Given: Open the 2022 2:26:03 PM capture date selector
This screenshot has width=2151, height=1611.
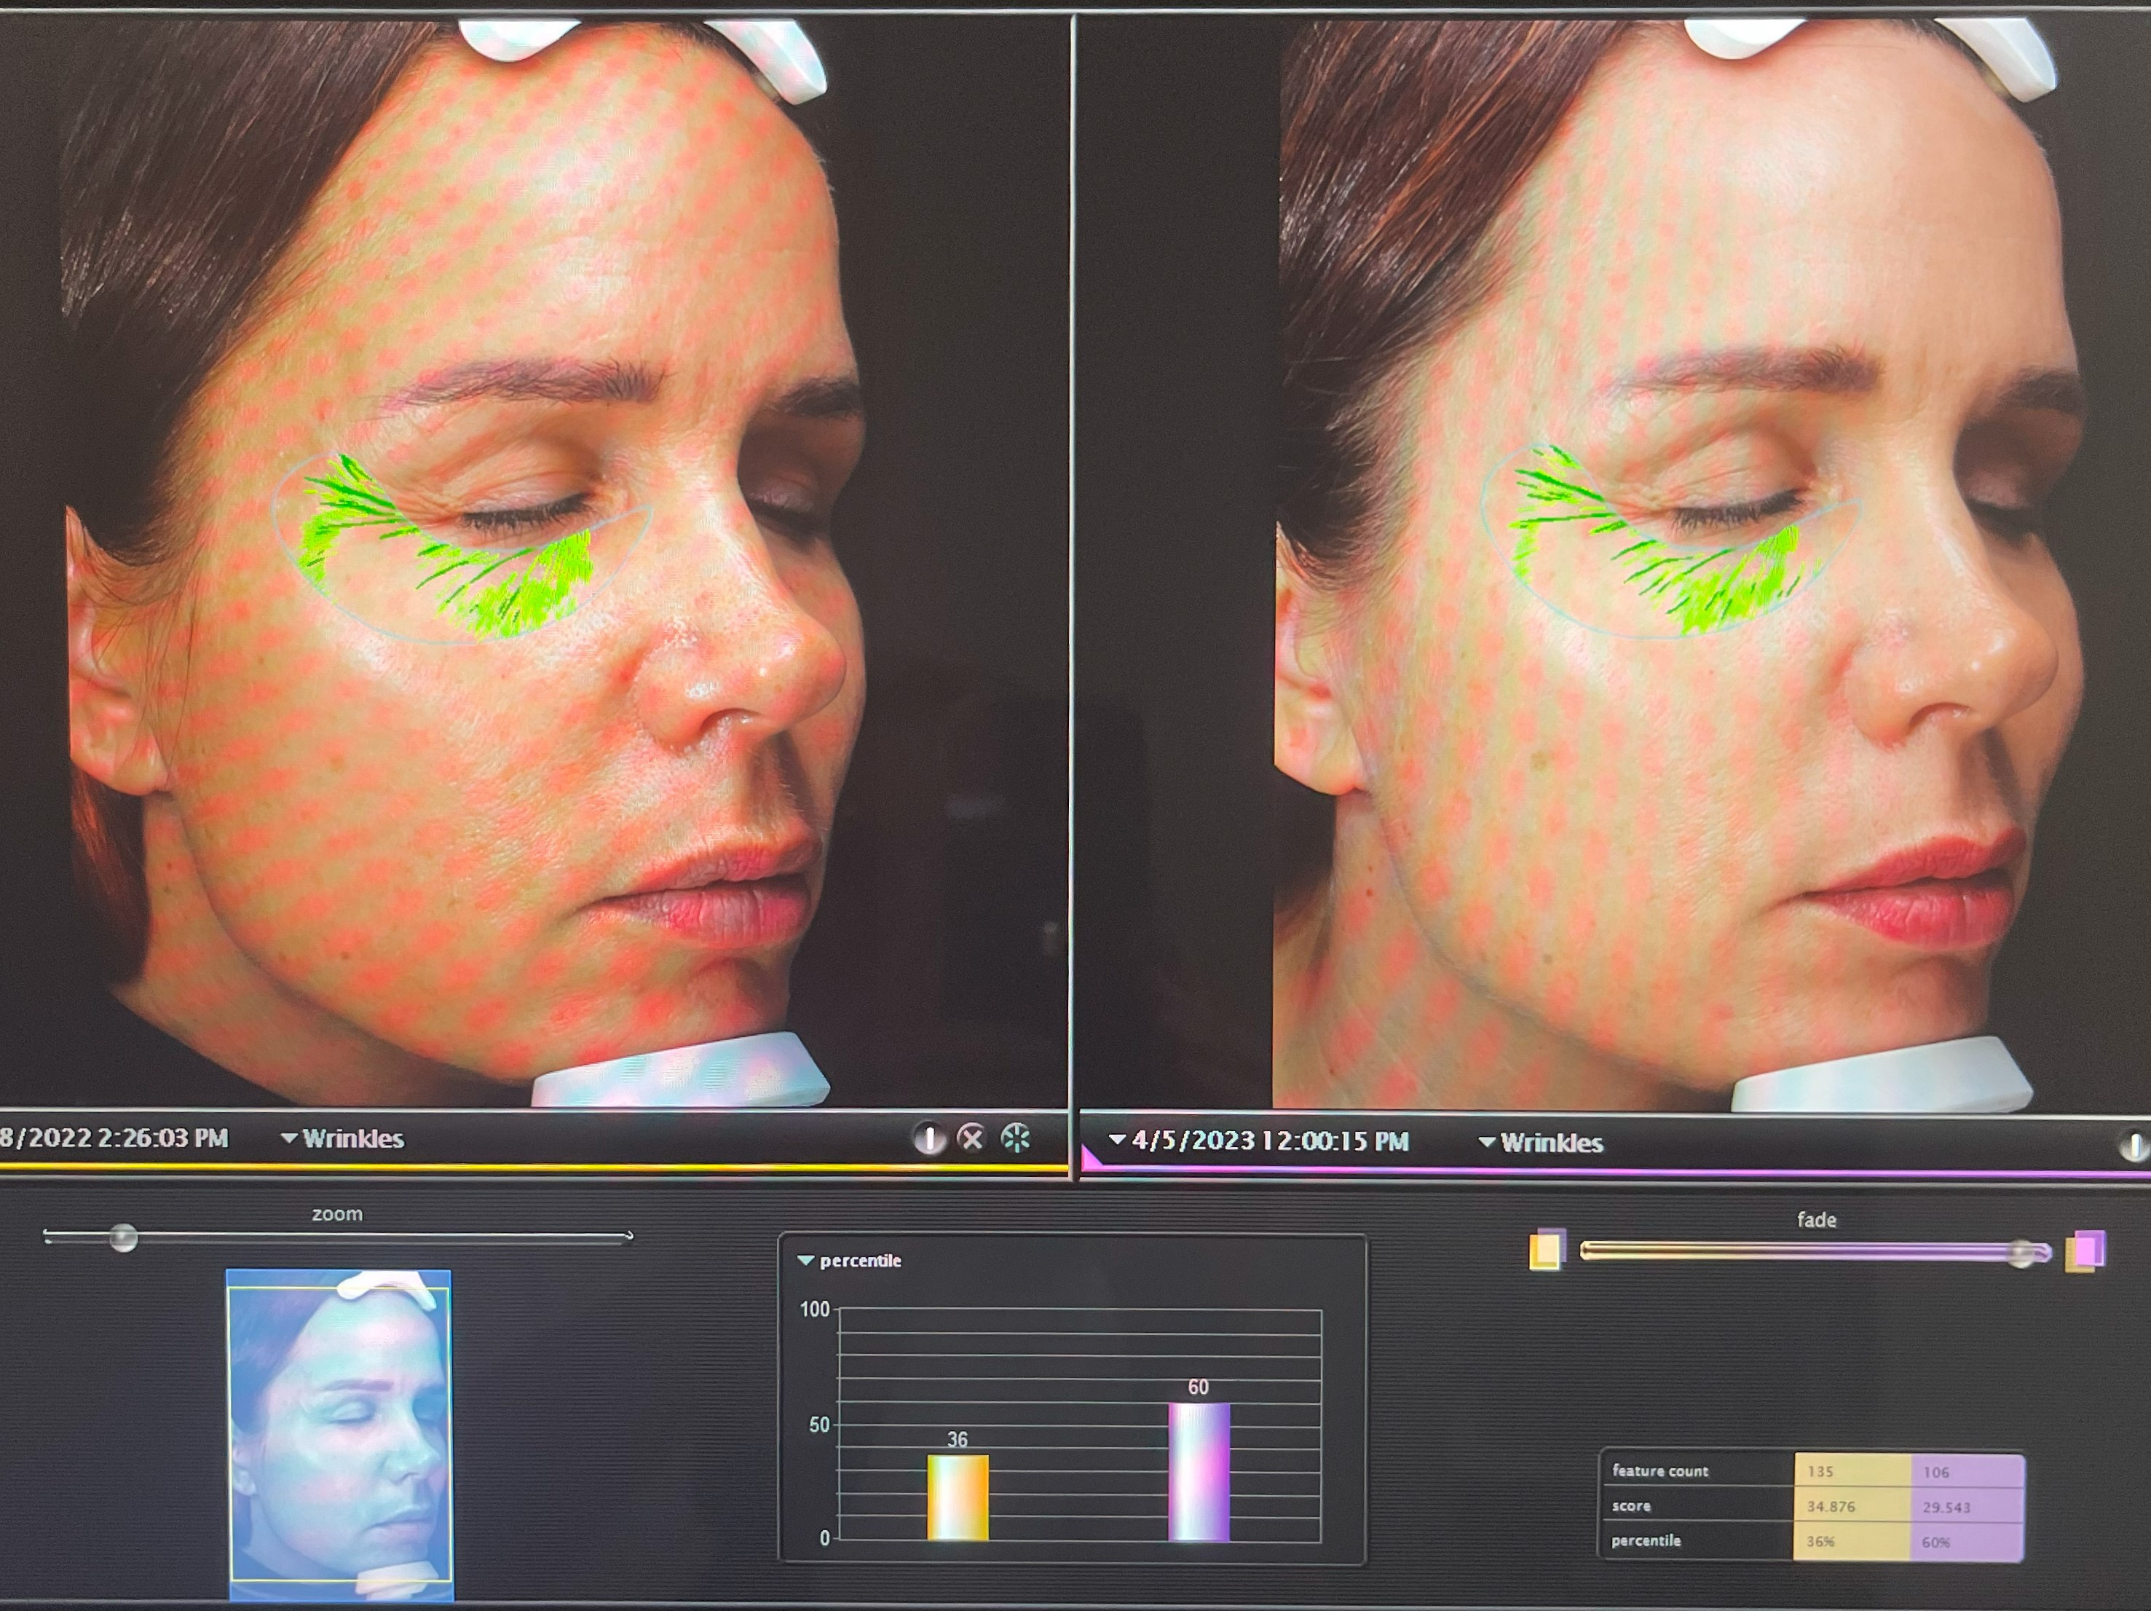Looking at the screenshot, I should [115, 1138].
